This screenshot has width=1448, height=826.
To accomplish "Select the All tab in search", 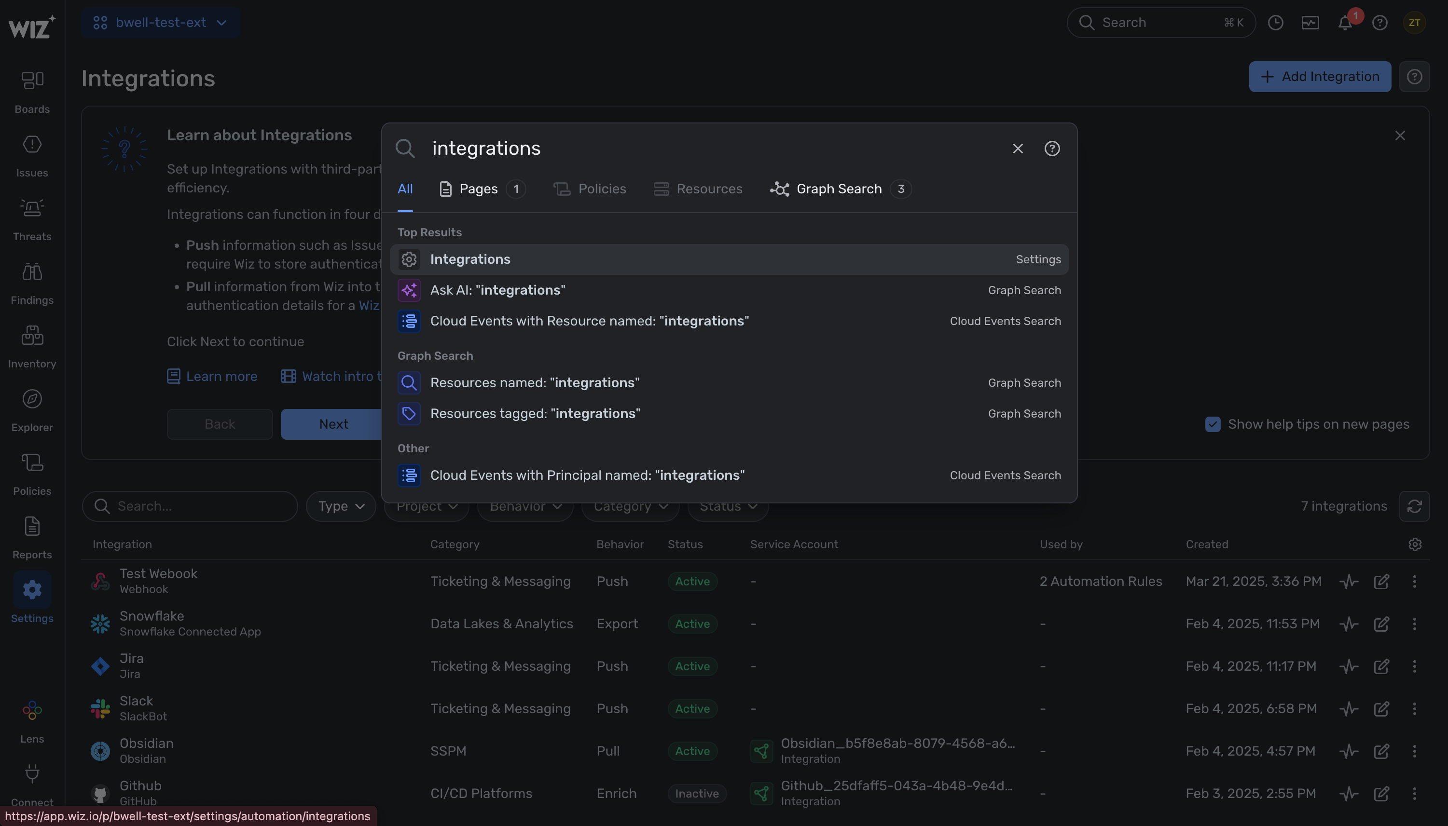I will coord(405,189).
